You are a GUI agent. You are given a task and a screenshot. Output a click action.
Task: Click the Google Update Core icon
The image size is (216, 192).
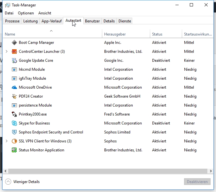click(14, 60)
